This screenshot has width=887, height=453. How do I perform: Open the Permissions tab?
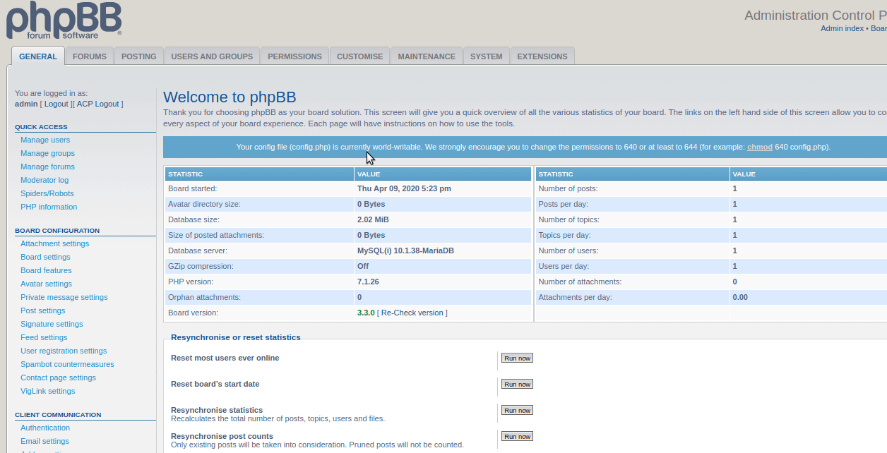tap(294, 56)
